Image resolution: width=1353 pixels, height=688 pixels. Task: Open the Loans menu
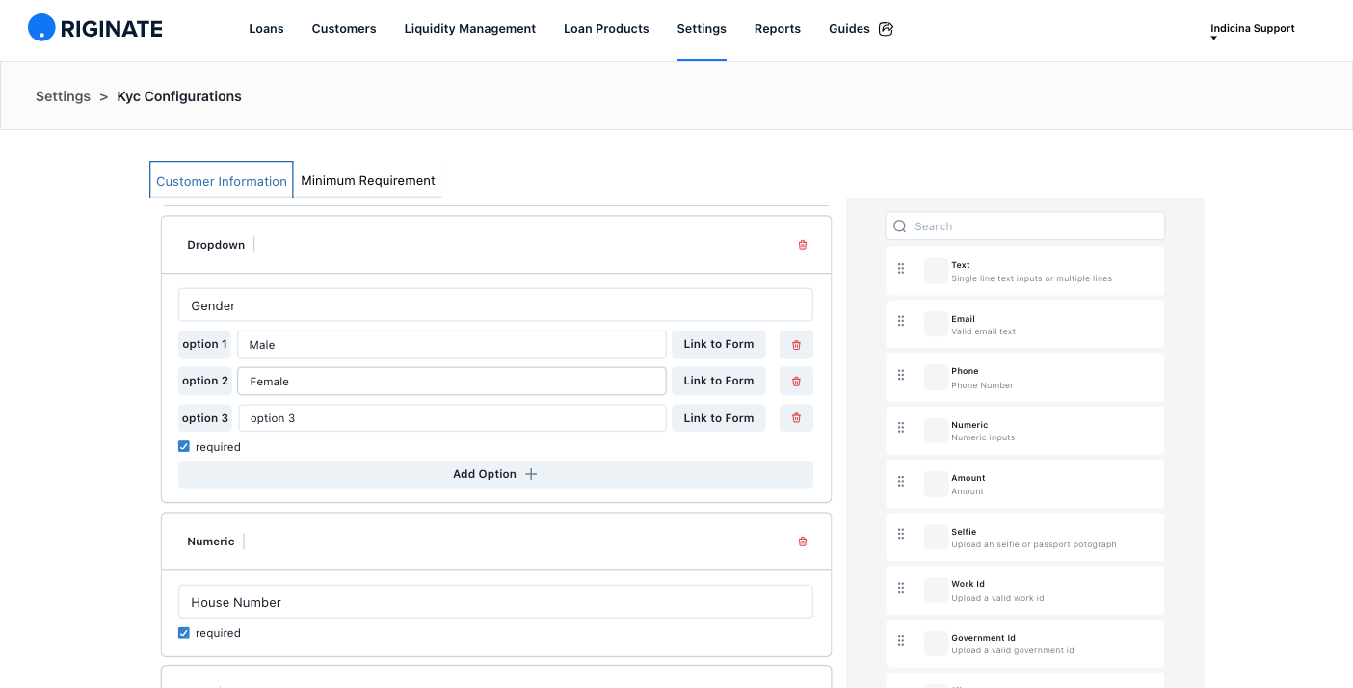point(266,29)
